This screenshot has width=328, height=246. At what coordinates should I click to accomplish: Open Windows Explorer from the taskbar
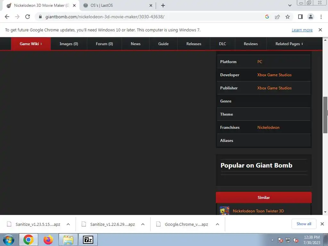(x=69, y=240)
